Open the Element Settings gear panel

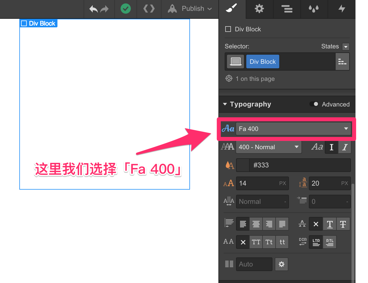pos(259,9)
